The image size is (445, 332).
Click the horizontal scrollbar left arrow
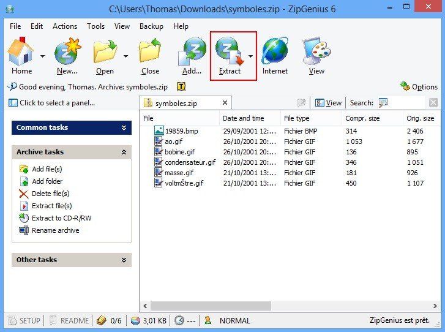coord(145,306)
